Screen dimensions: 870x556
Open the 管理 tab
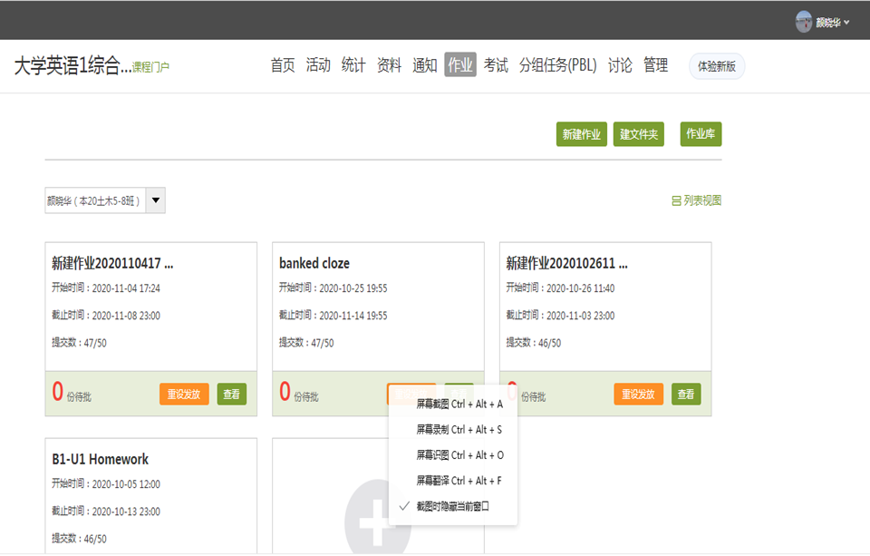point(655,65)
